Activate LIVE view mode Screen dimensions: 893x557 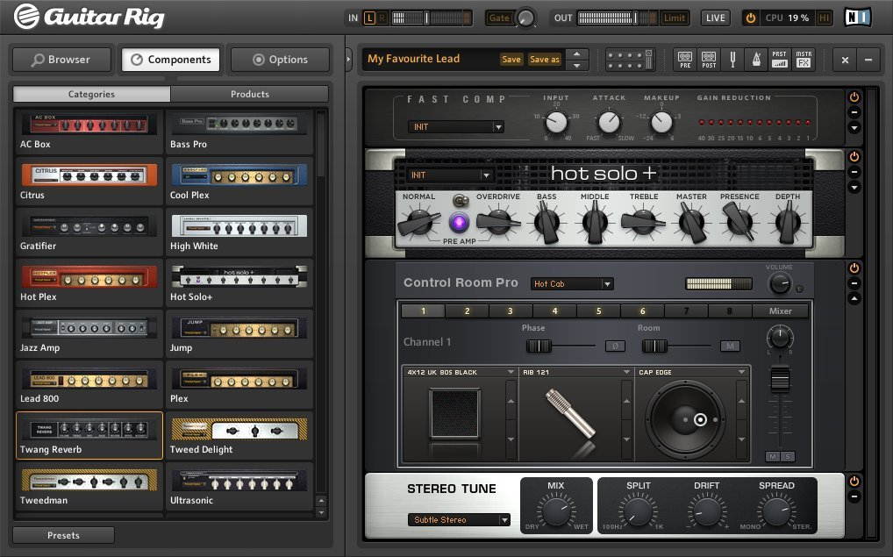pos(715,17)
